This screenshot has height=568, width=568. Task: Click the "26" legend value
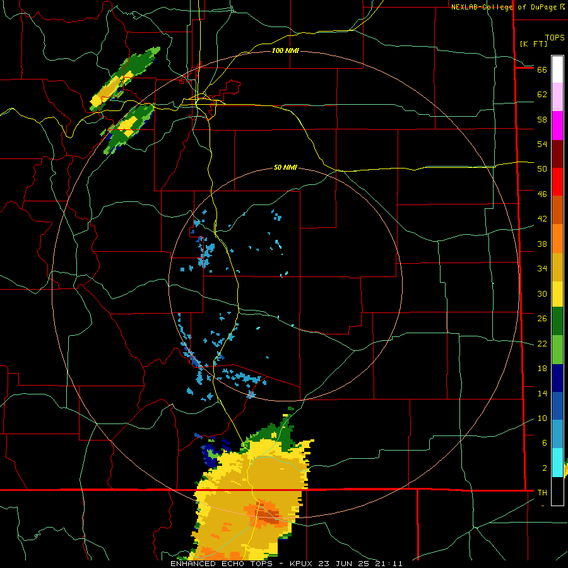click(x=542, y=319)
